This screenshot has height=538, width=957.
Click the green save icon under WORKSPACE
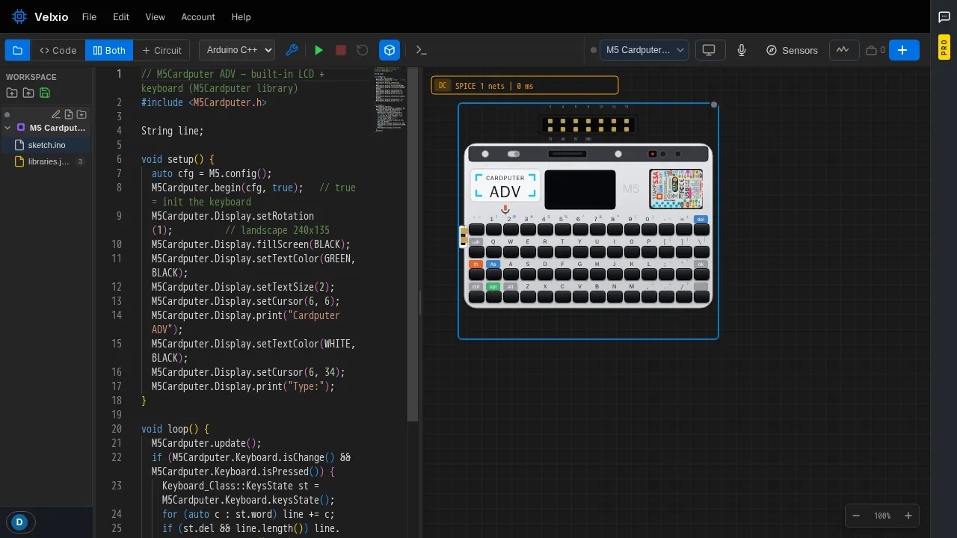tap(45, 93)
